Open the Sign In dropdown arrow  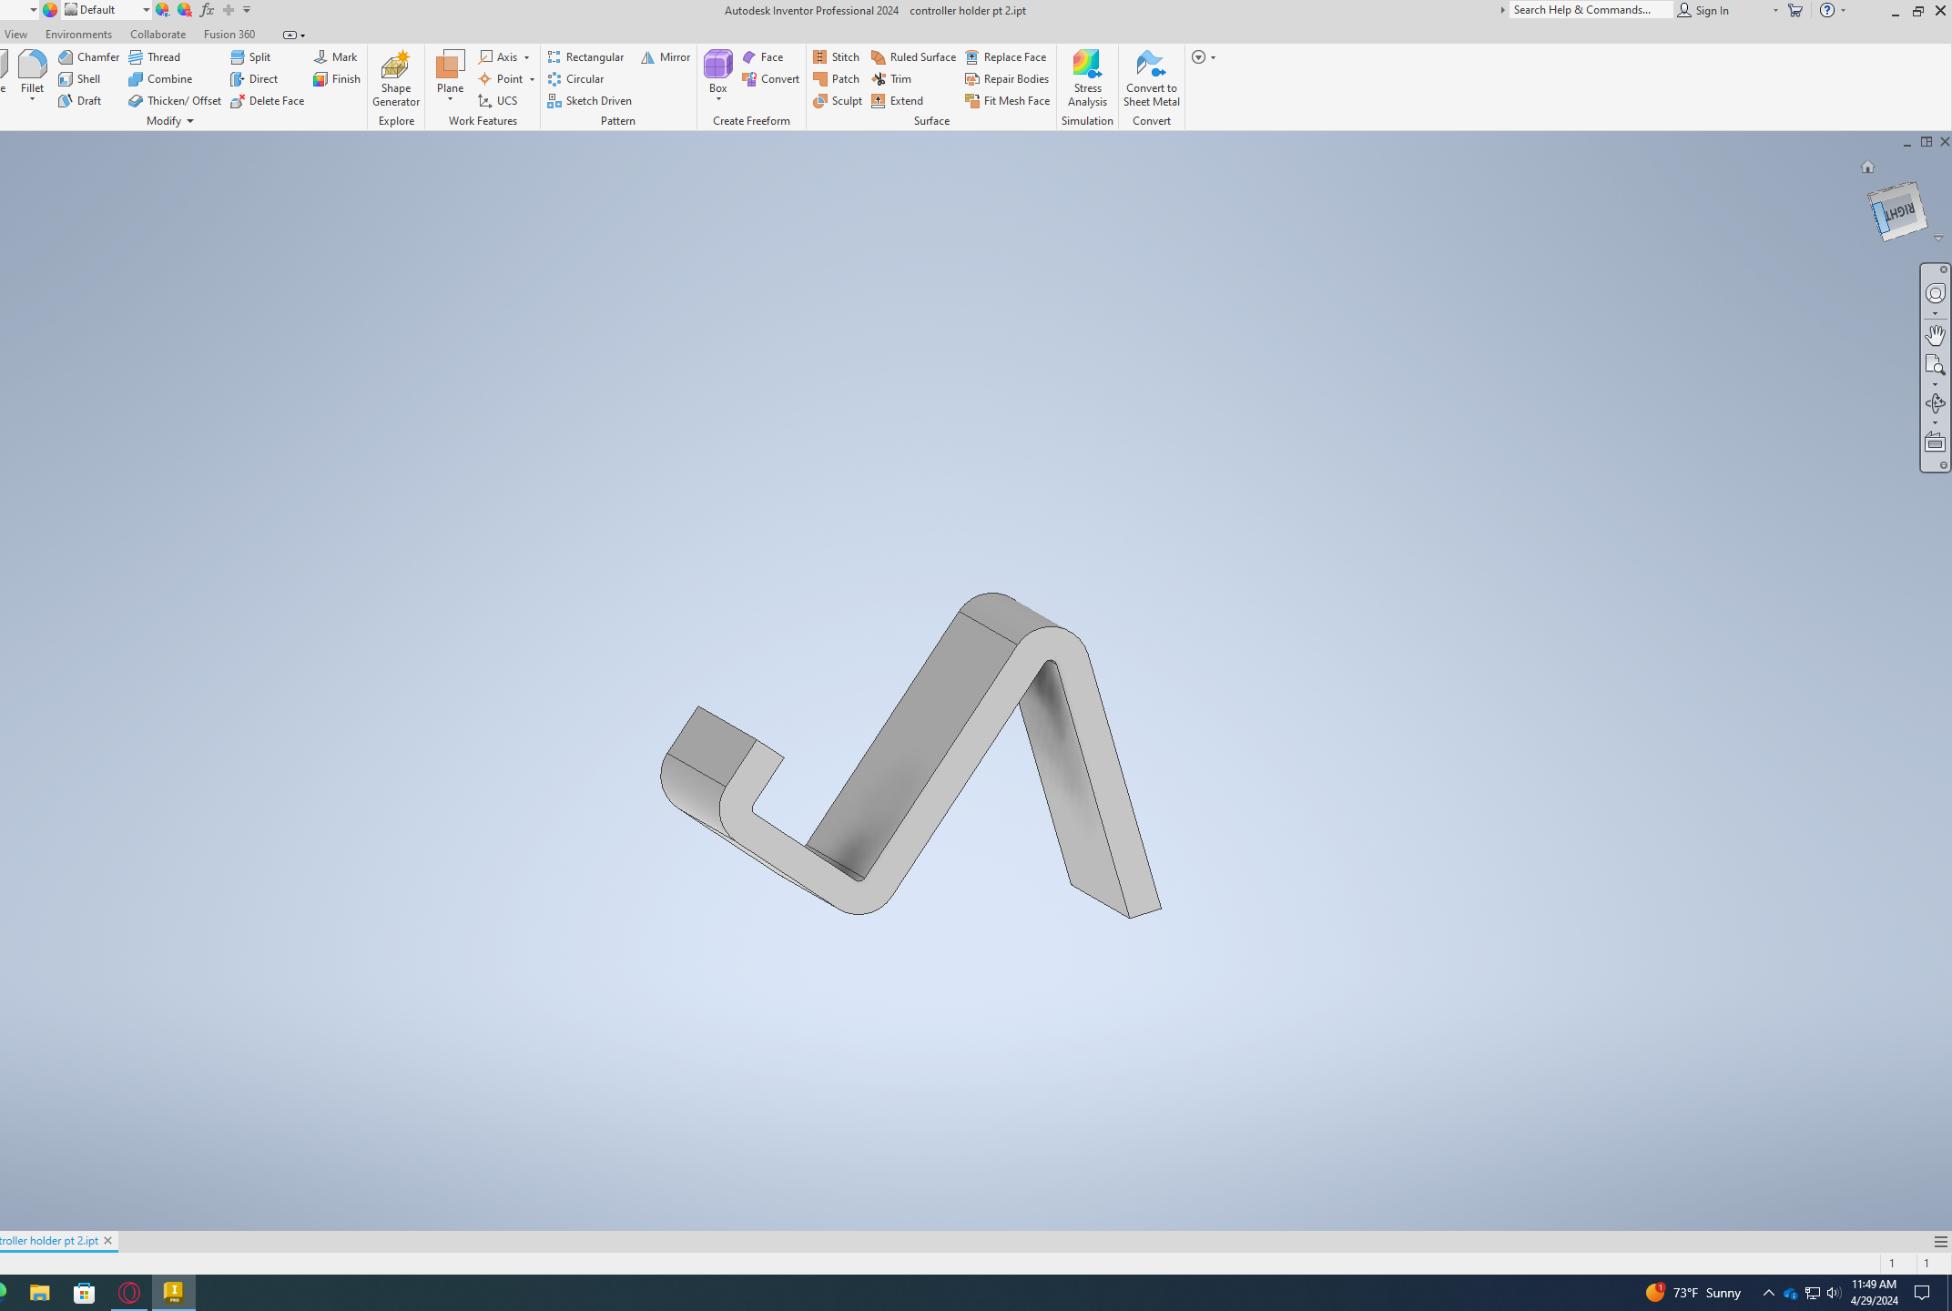pyautogui.click(x=1775, y=10)
